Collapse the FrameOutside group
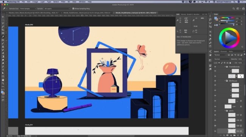 coord(225,67)
